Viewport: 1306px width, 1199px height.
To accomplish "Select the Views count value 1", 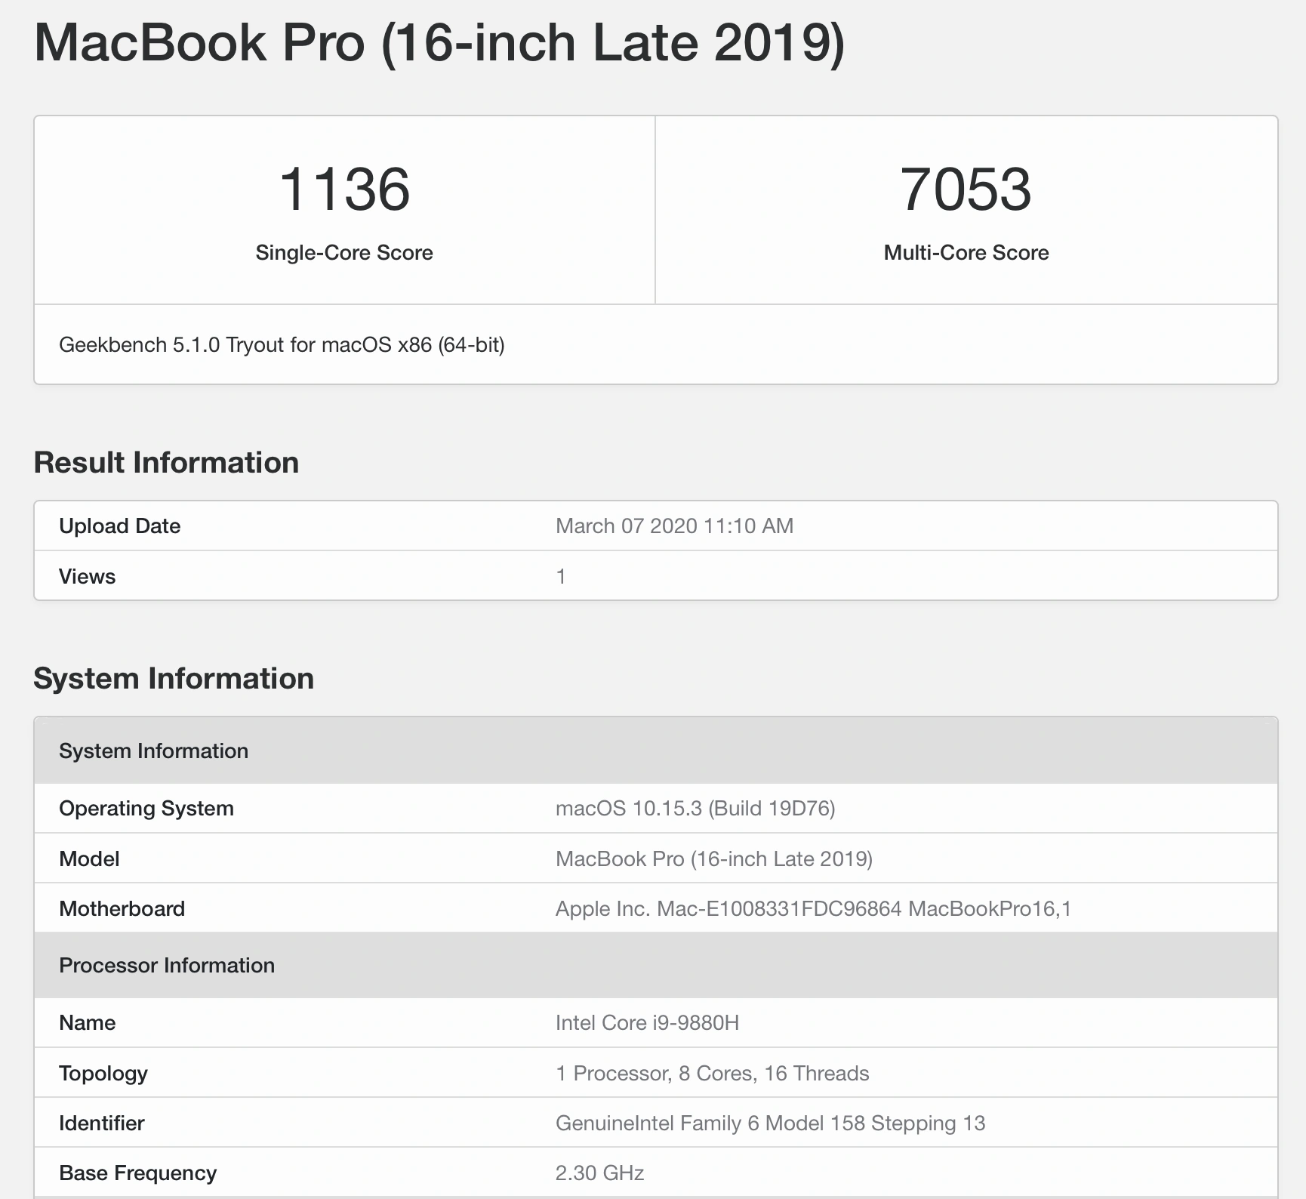I will point(561,576).
